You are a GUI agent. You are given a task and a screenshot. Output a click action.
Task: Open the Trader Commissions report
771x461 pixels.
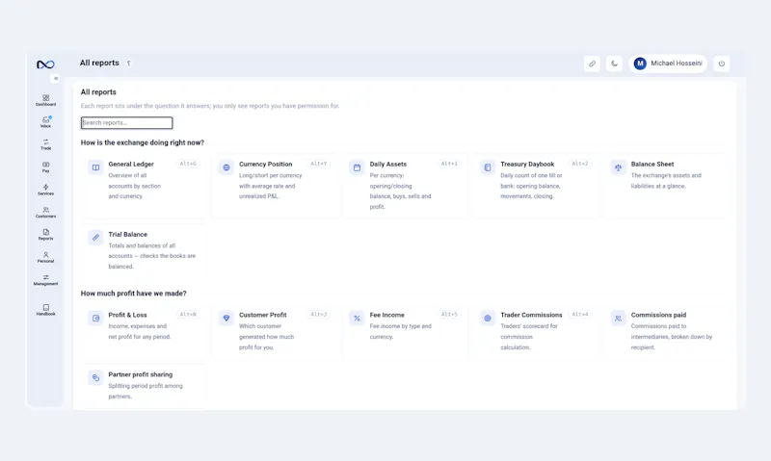(x=536, y=332)
